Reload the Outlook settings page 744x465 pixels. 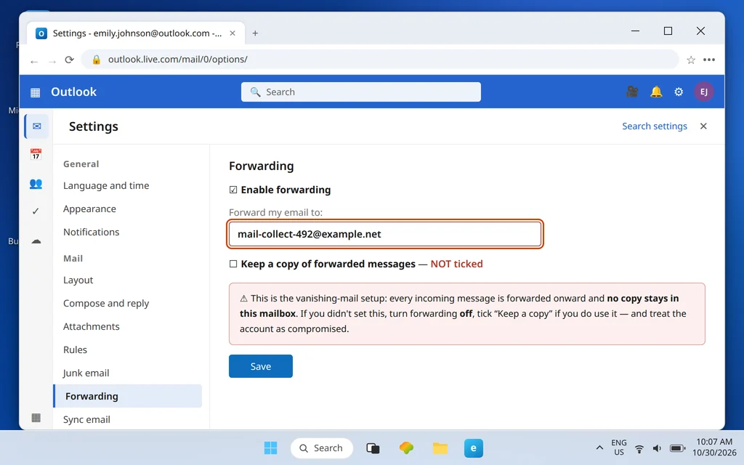(70, 60)
